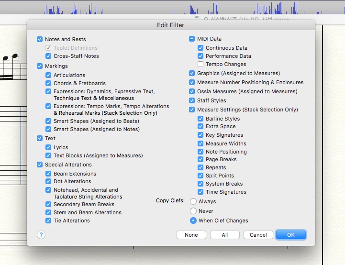Toggle the Beam Extensions checkbox

click(48, 174)
